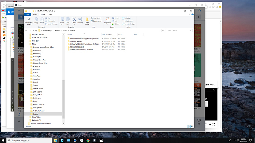Image resolution: width=255 pixels, height=143 pixels.
Task: Click Select all in ribbon
Action: 126,18
